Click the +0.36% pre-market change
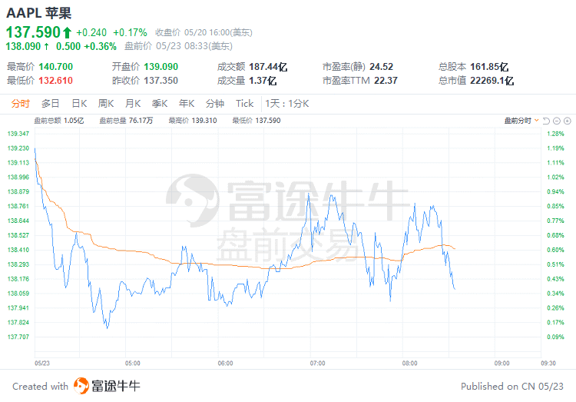This screenshot has width=576, height=402. click(101, 46)
